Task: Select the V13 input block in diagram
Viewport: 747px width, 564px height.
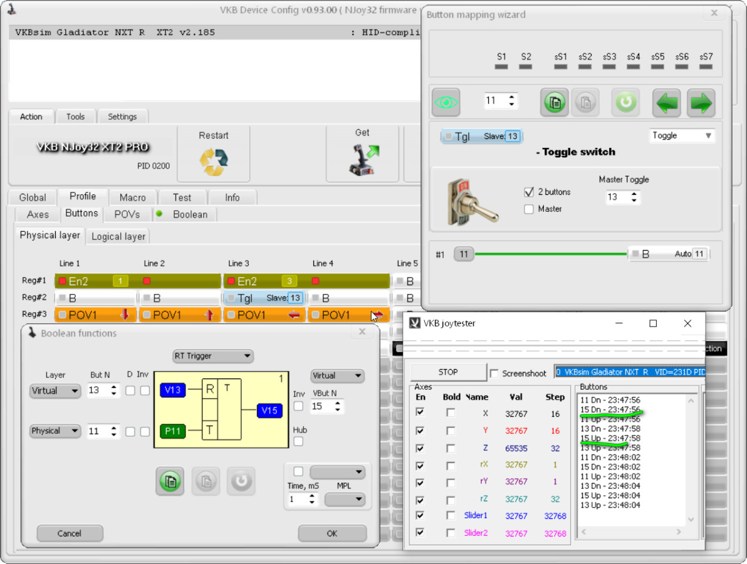Action: [x=172, y=390]
